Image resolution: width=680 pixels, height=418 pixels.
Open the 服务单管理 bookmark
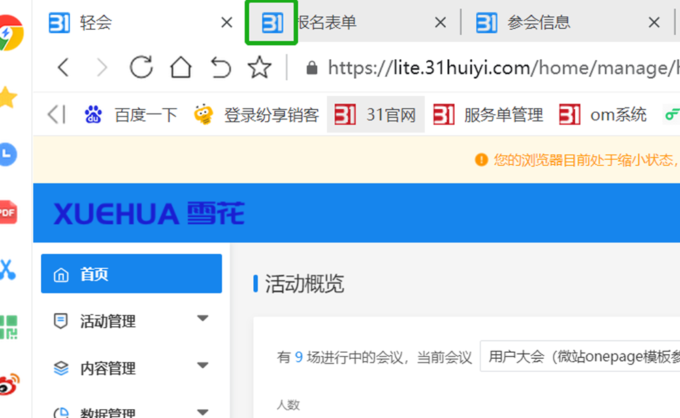coord(488,115)
